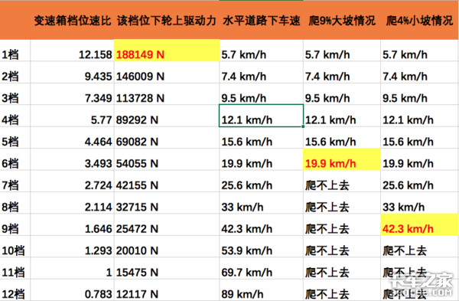Viewport: 459px width, 301px height.
Task: Click the 爬4%小坡情况 header cell
Action: pos(419,21)
